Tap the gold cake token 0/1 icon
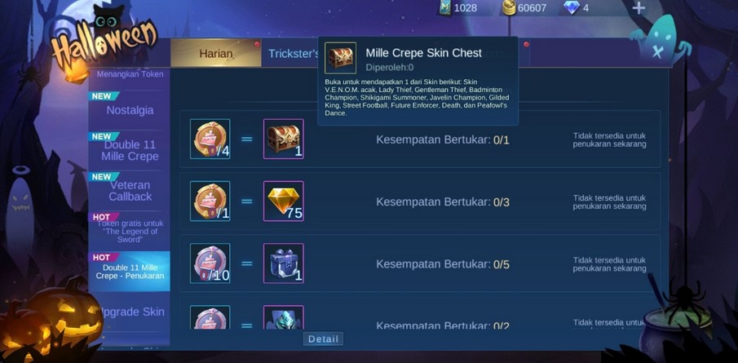The image size is (738, 363). click(210, 201)
